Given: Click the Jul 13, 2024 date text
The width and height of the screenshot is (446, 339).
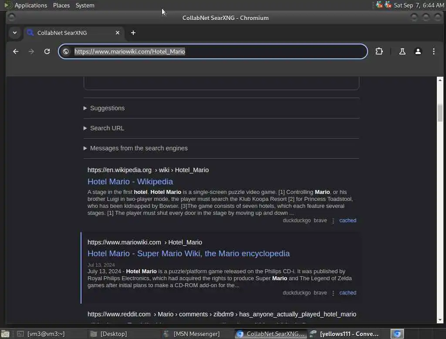Looking at the screenshot, I should pyautogui.click(x=101, y=265).
